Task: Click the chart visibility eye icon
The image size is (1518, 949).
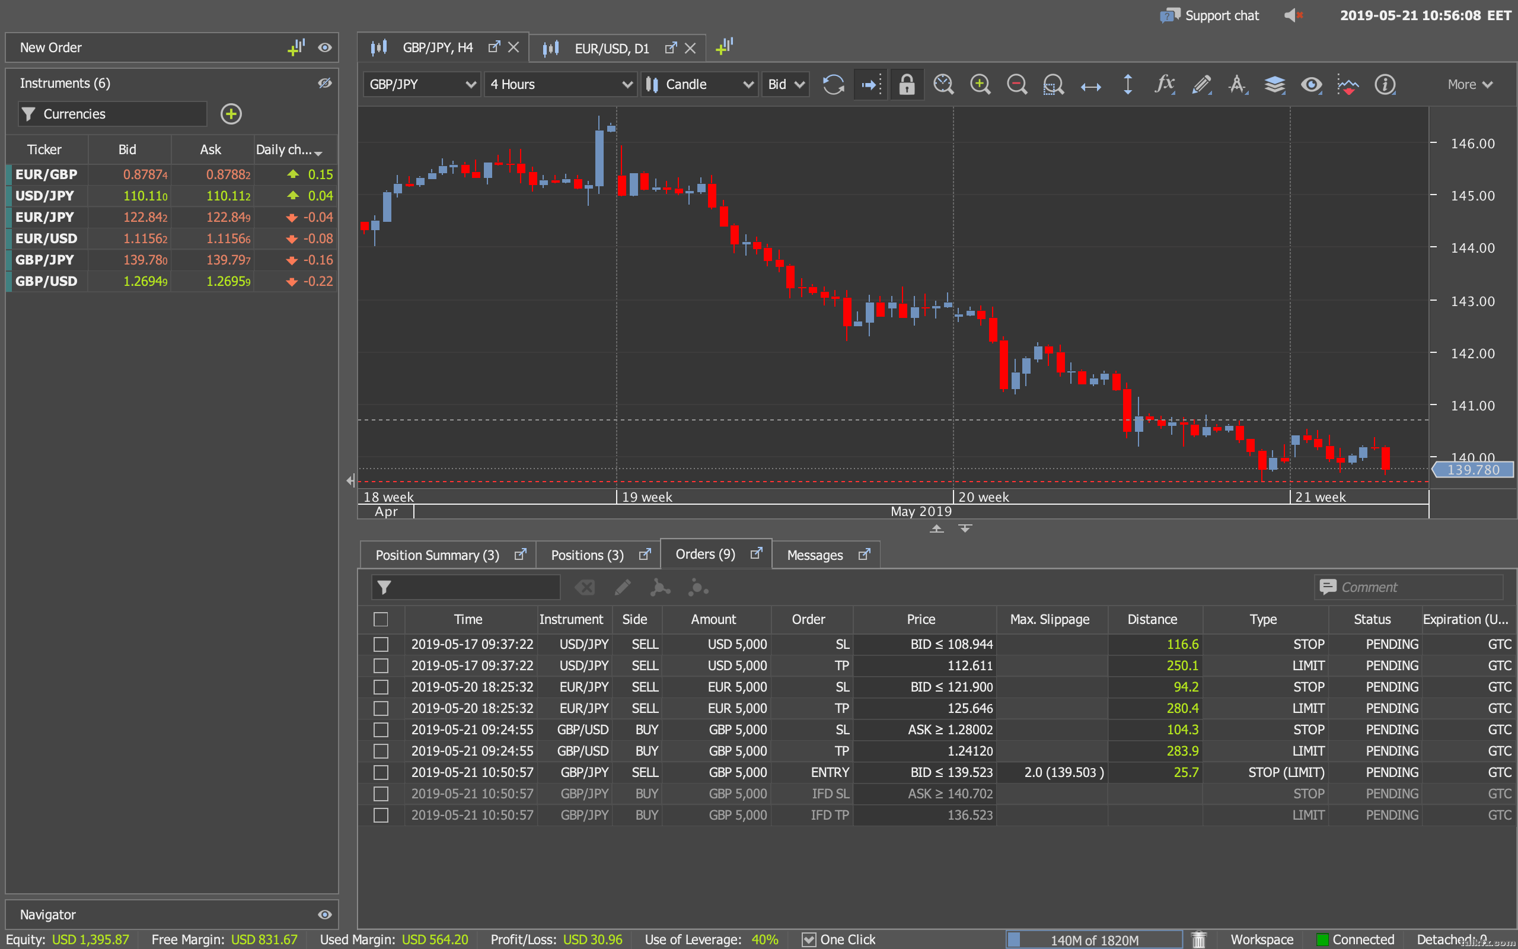Action: (x=1311, y=84)
